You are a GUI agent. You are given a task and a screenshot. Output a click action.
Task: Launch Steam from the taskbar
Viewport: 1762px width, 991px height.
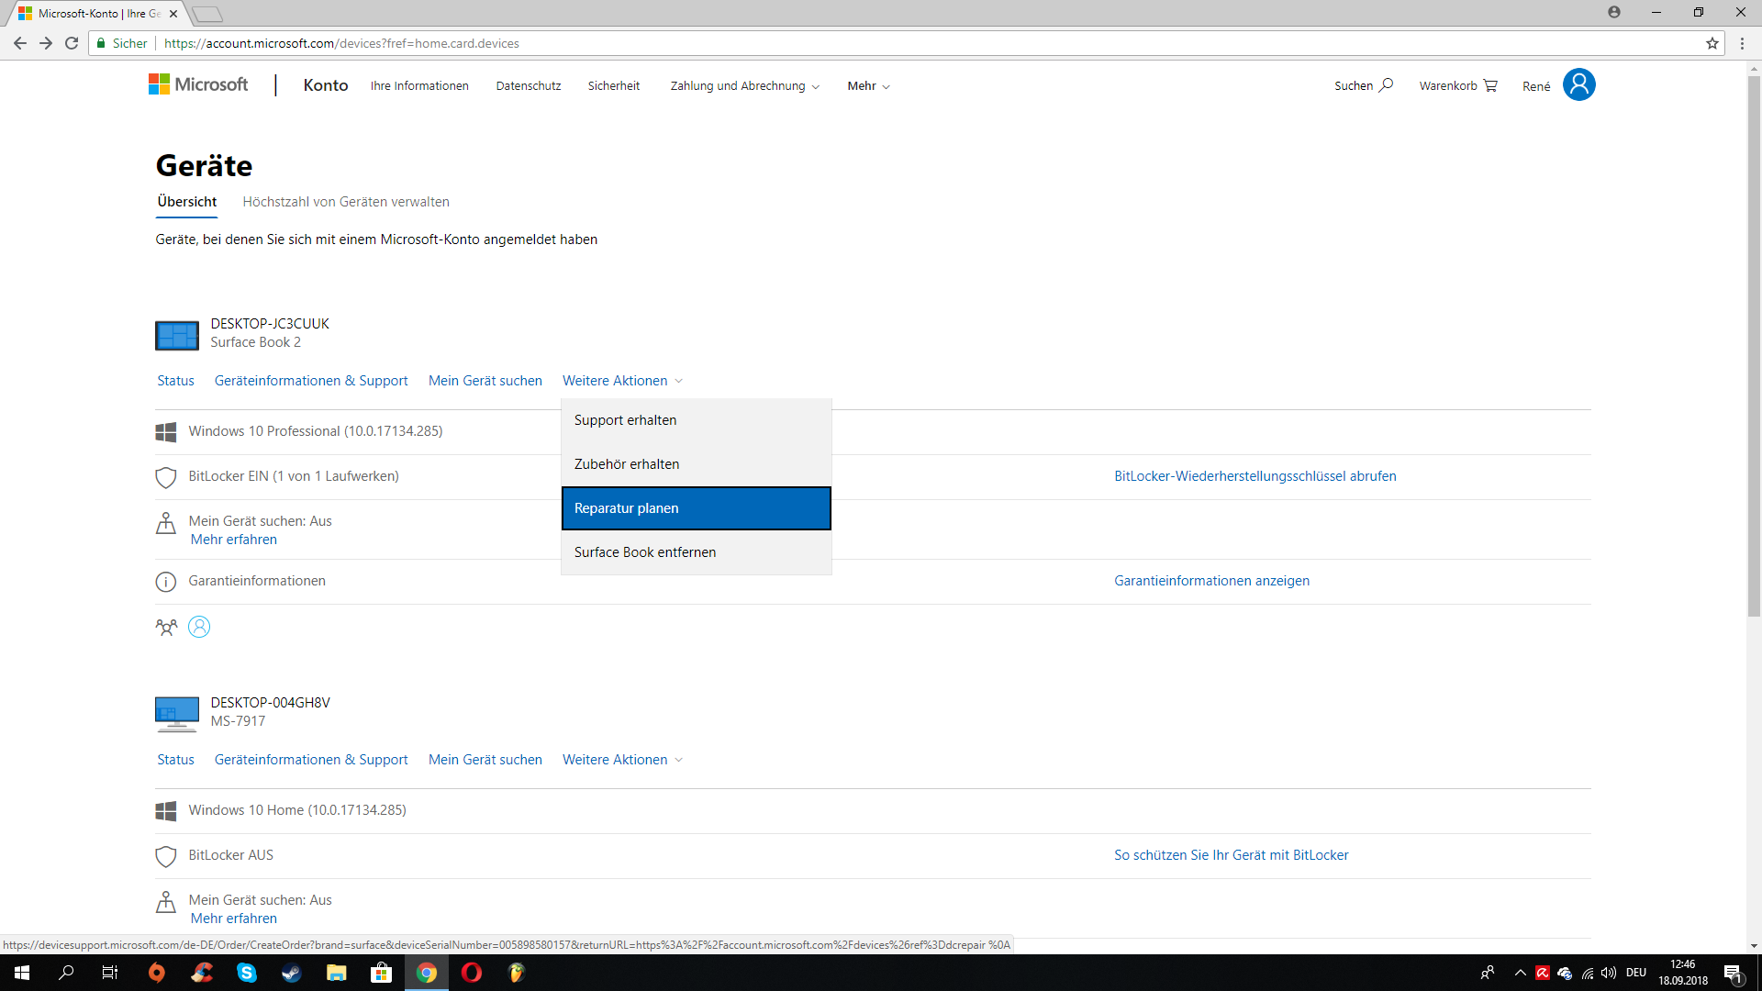292,973
